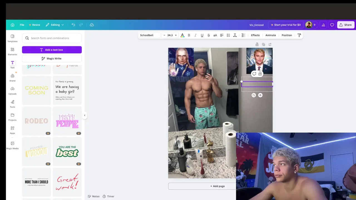Open the Uploads sidebar tab
The height and width of the screenshot is (200, 356).
point(13,91)
